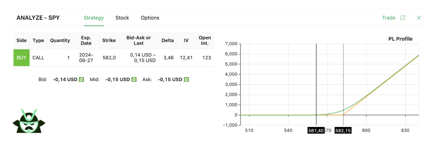Open the 582,0 strike price cell

click(109, 58)
